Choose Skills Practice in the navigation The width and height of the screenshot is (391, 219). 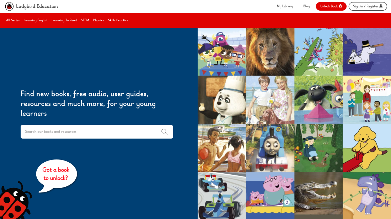click(118, 21)
